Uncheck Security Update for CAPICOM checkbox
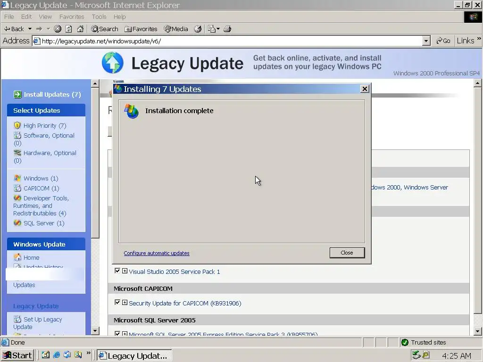Viewport: 483px width, 362px height. 117,303
